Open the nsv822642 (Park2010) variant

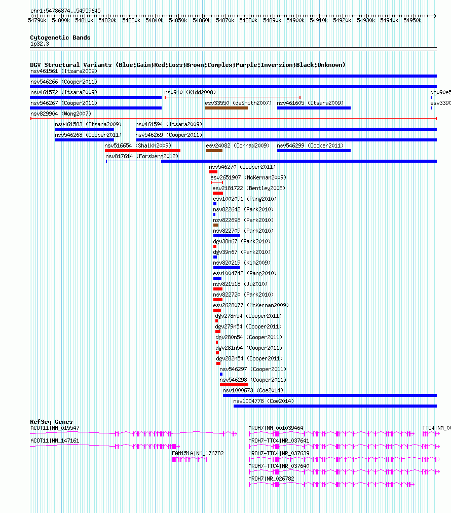point(243,209)
